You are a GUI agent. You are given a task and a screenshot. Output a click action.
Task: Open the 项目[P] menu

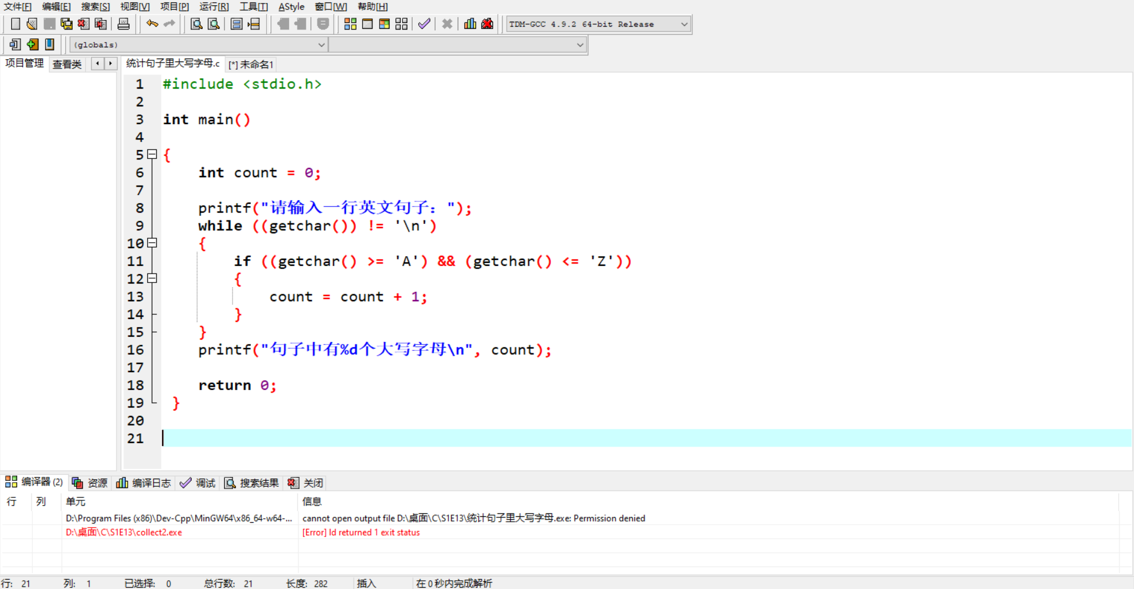(x=174, y=6)
